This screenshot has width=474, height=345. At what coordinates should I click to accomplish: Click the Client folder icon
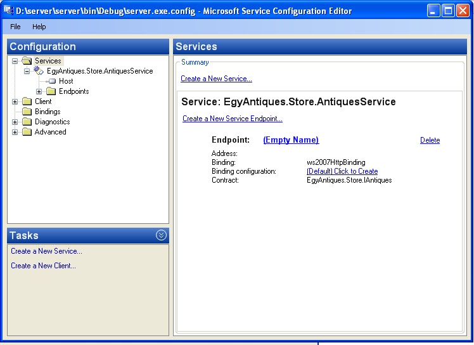[27, 101]
